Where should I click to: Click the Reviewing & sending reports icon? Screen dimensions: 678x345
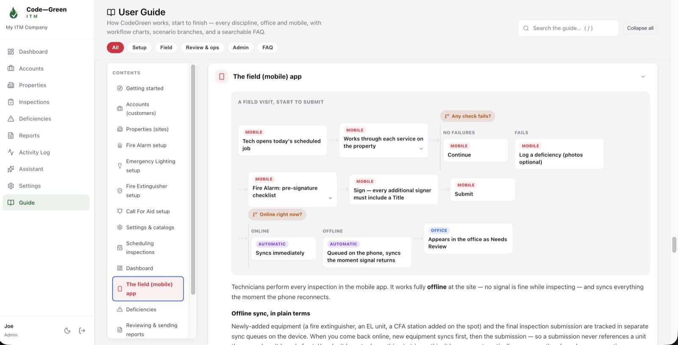[120, 330]
